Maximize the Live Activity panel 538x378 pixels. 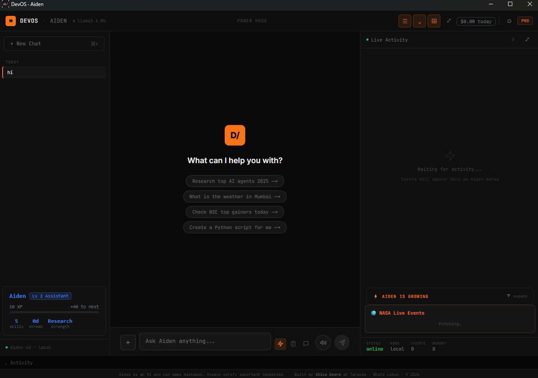527,39
